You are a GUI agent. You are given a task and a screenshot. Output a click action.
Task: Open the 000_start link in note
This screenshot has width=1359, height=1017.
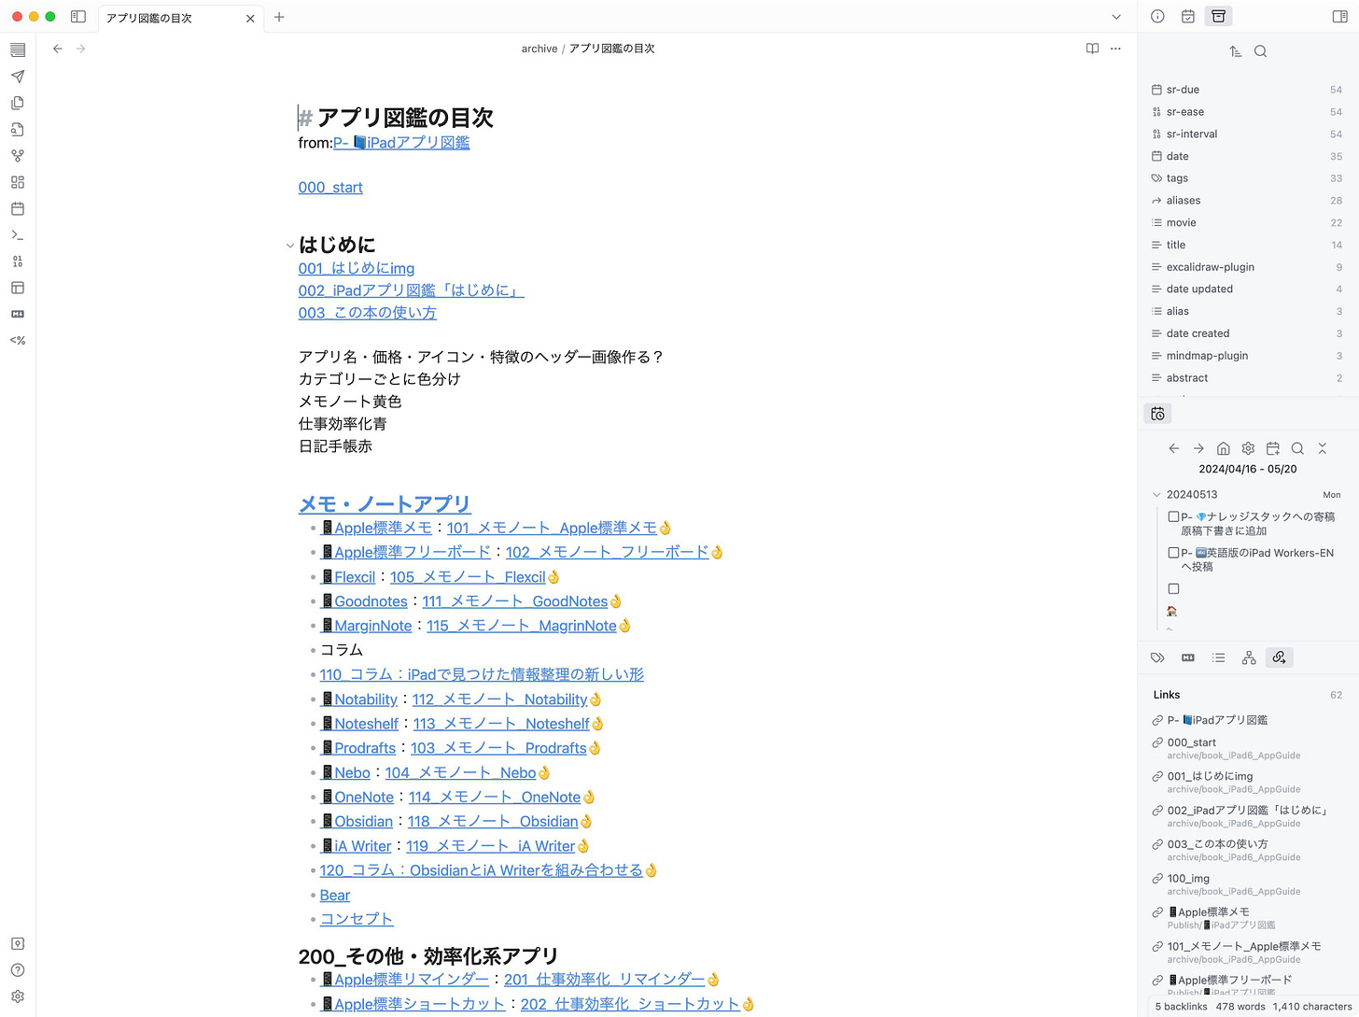click(x=330, y=188)
